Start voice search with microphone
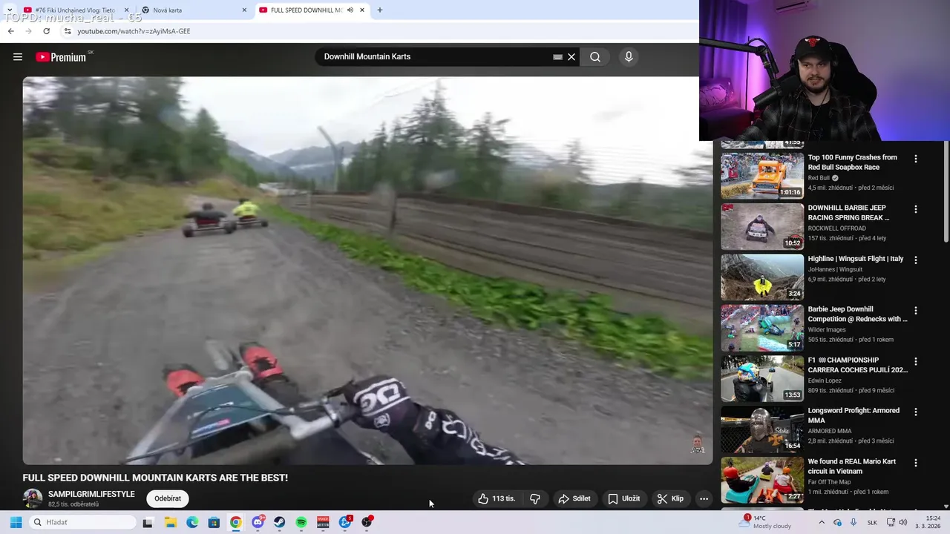 (x=629, y=57)
